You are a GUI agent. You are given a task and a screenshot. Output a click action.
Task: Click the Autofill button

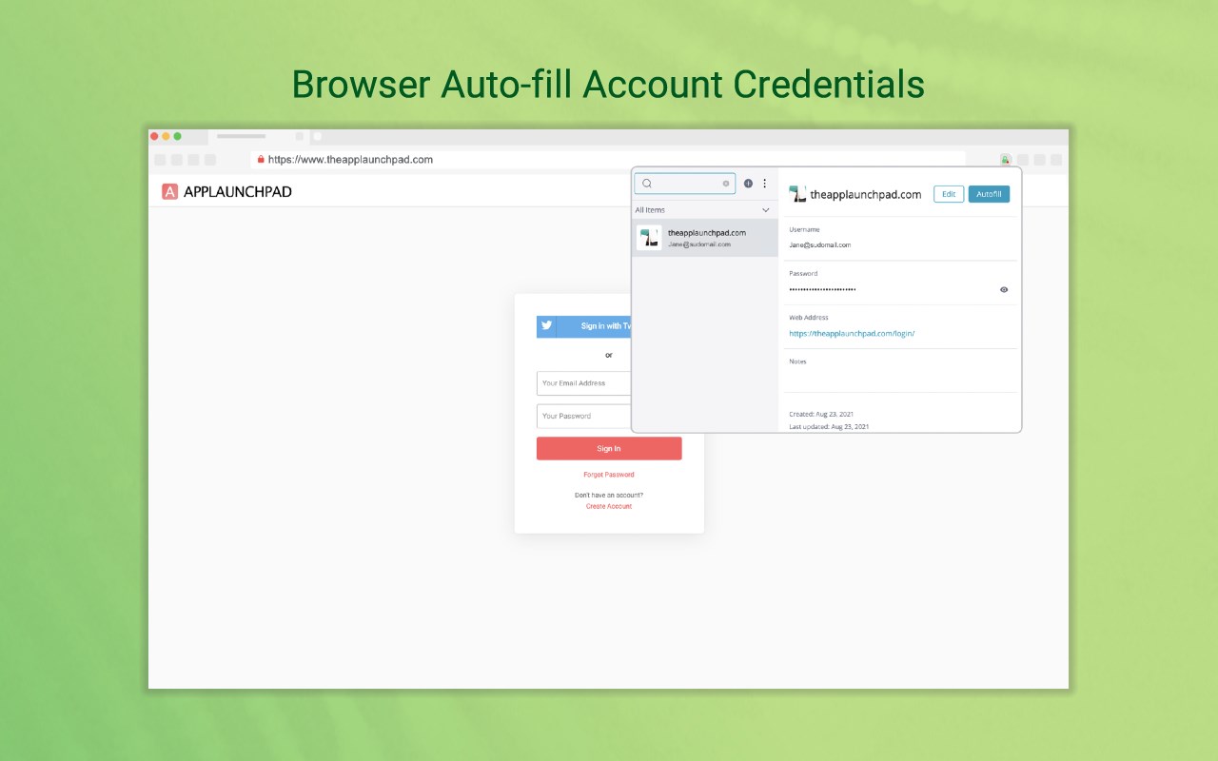point(989,194)
